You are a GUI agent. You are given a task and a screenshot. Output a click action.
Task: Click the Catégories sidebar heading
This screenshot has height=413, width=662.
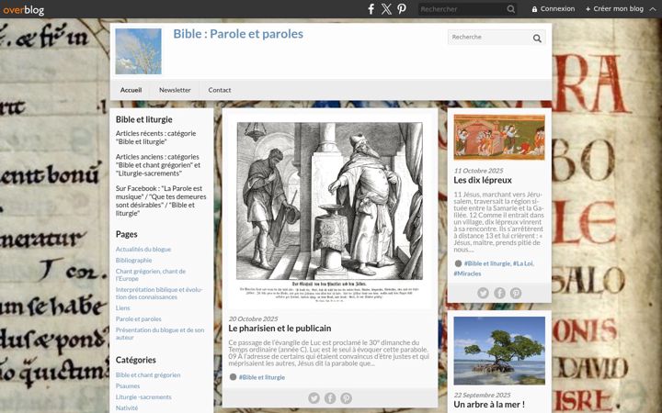point(135,360)
